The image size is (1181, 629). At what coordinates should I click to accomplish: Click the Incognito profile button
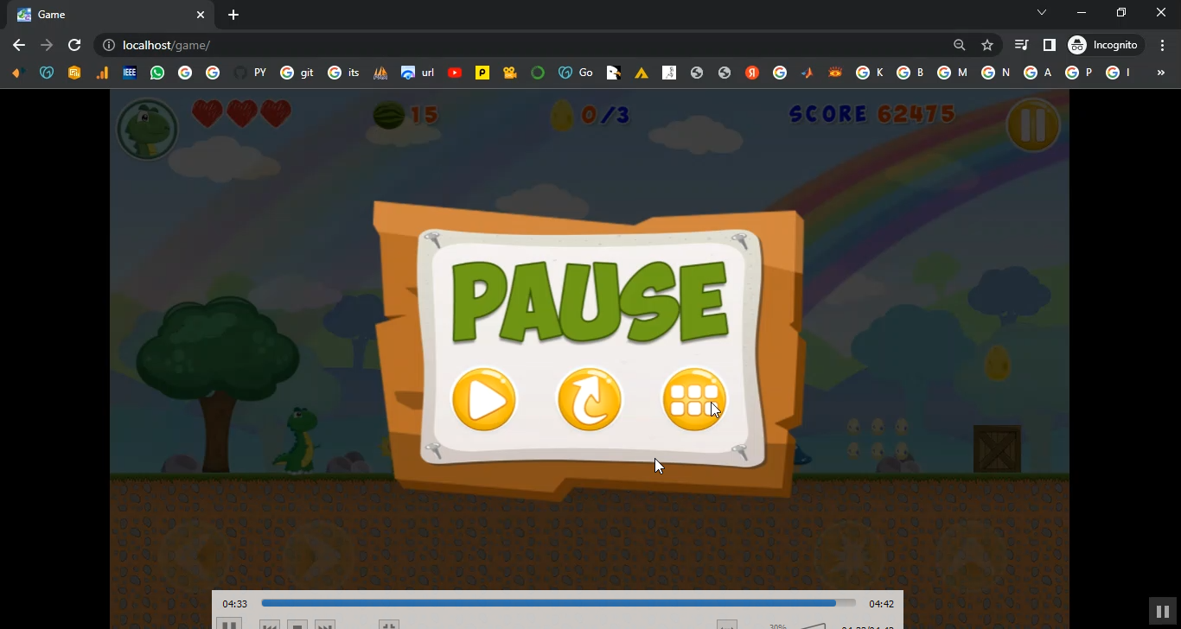pyautogui.click(x=1104, y=45)
